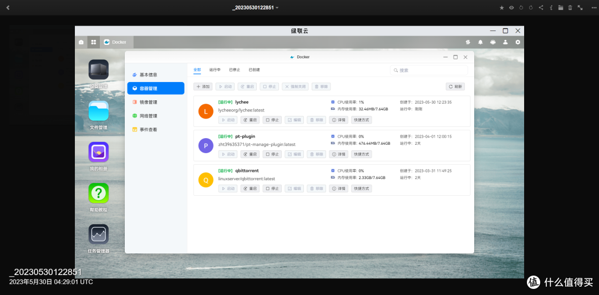The width and height of the screenshot is (599, 295).
Task: Select 容器管理 in the Docker sidebar
Action: click(x=156, y=88)
